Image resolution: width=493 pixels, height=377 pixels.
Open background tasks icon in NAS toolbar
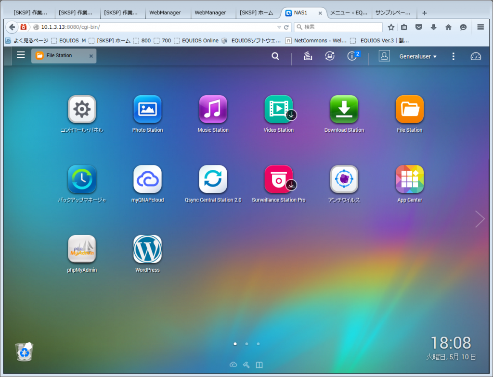(308, 56)
